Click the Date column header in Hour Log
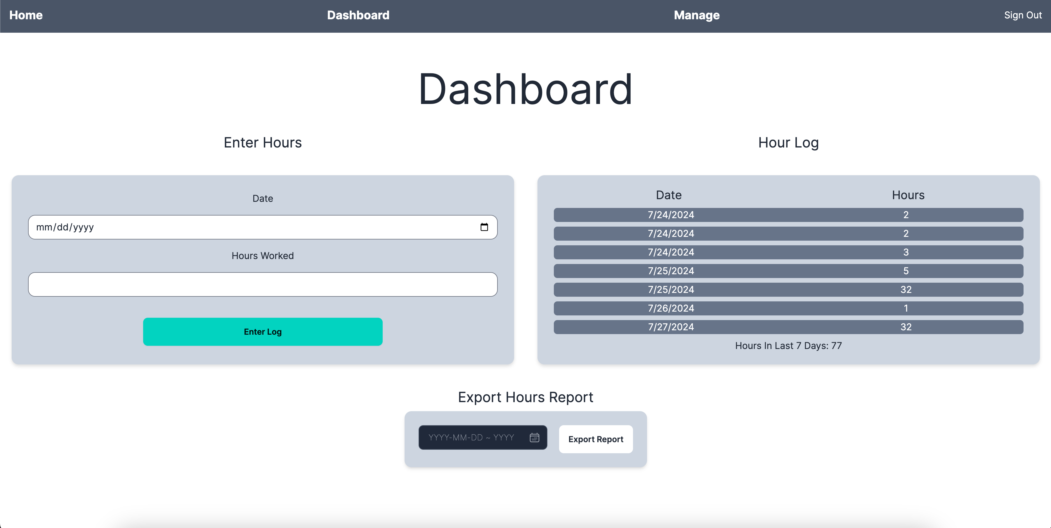Viewport: 1051px width, 528px height. click(668, 195)
